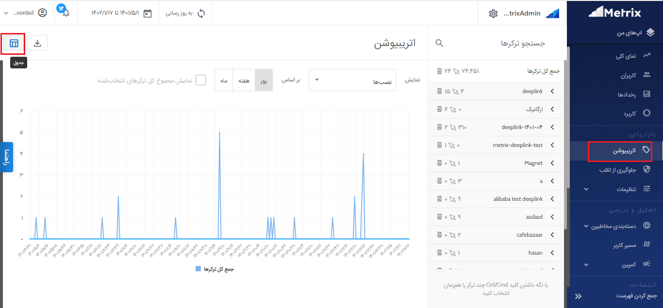Switch chart granularity to هفته
The height and width of the screenshot is (308, 663).
tap(244, 80)
